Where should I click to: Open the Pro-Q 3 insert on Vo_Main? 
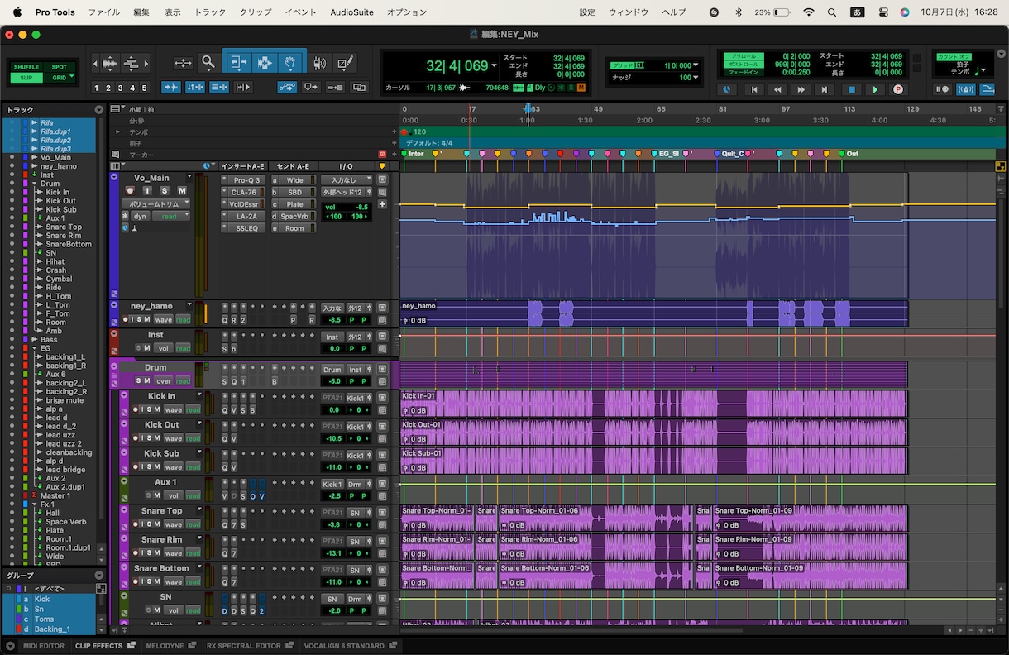(246, 180)
